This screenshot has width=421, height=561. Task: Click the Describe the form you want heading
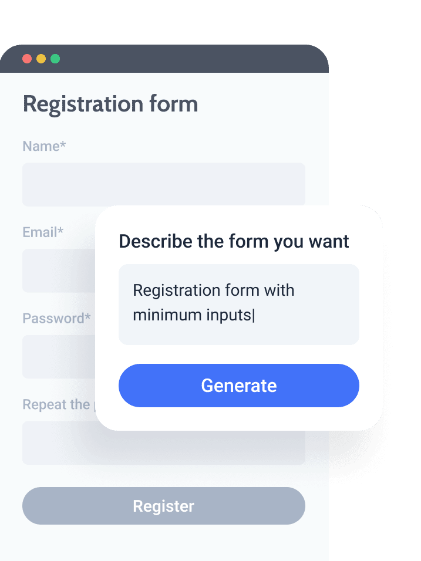[234, 241]
